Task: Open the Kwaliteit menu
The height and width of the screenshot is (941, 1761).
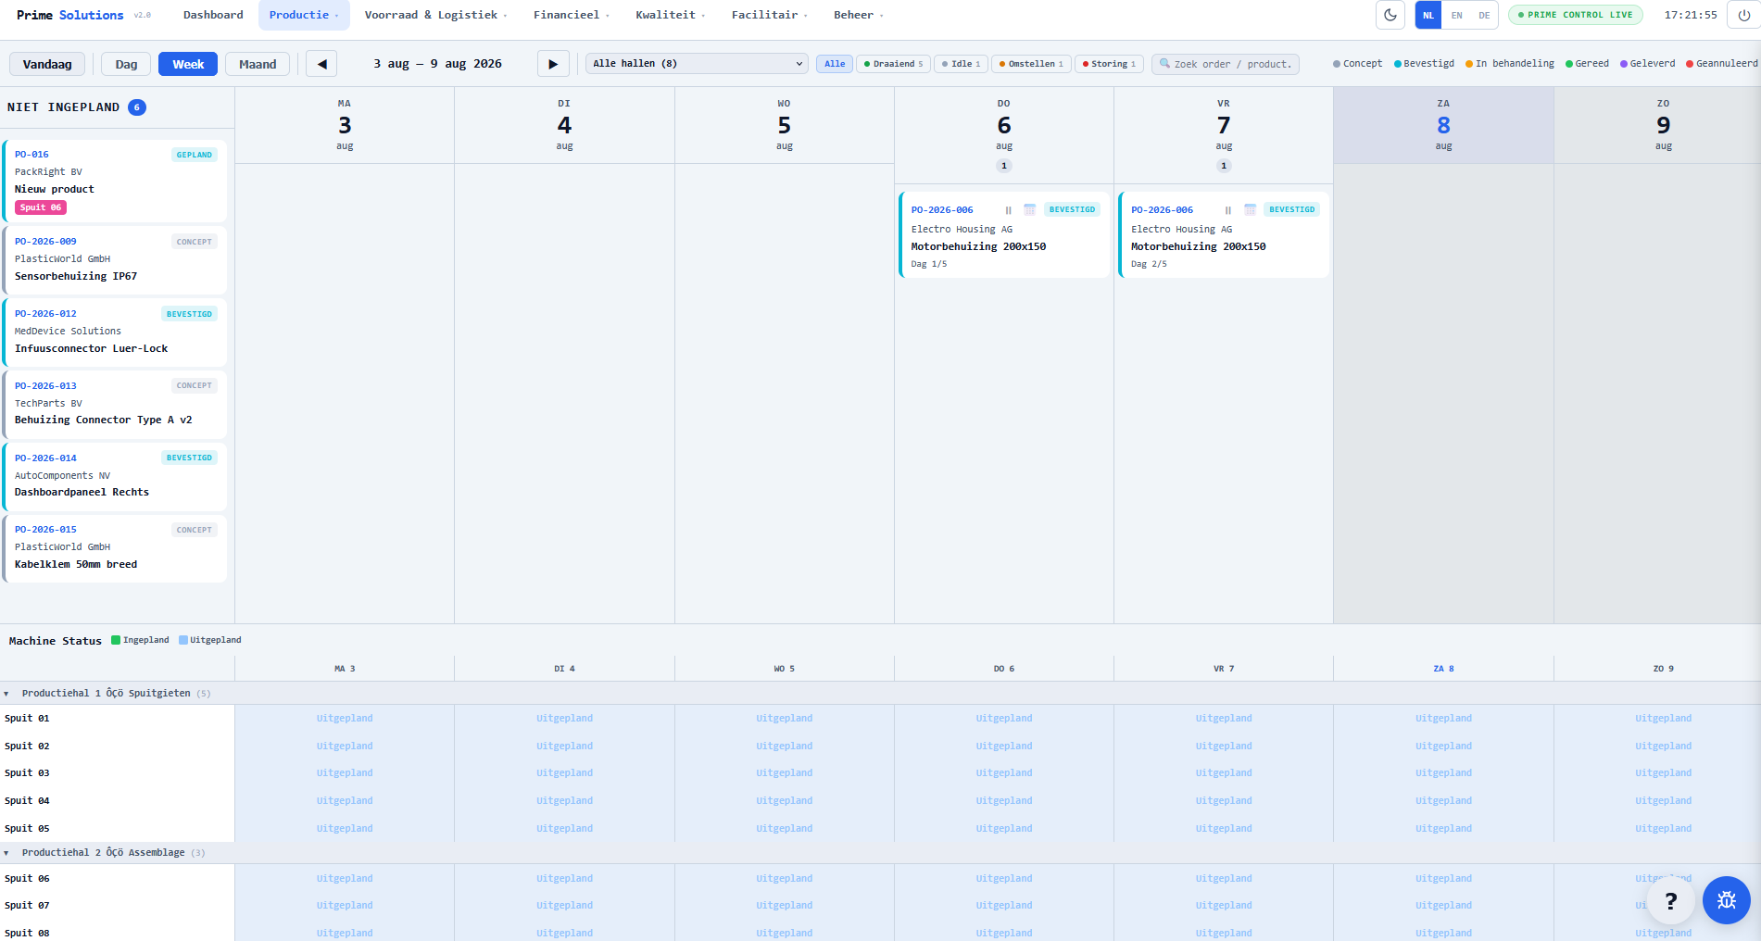Action: point(670,15)
